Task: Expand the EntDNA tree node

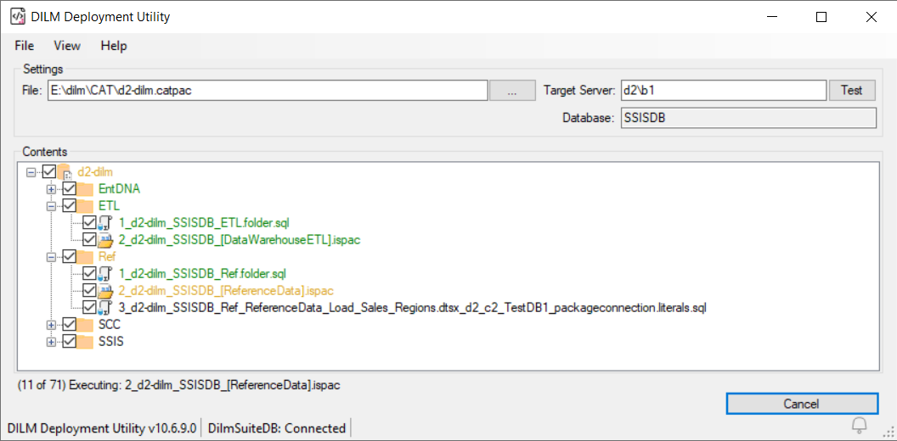Action: pyautogui.click(x=52, y=188)
